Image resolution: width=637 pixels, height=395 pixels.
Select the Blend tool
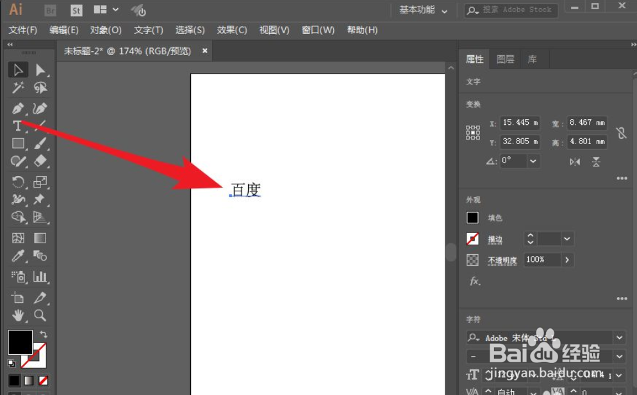tap(40, 255)
